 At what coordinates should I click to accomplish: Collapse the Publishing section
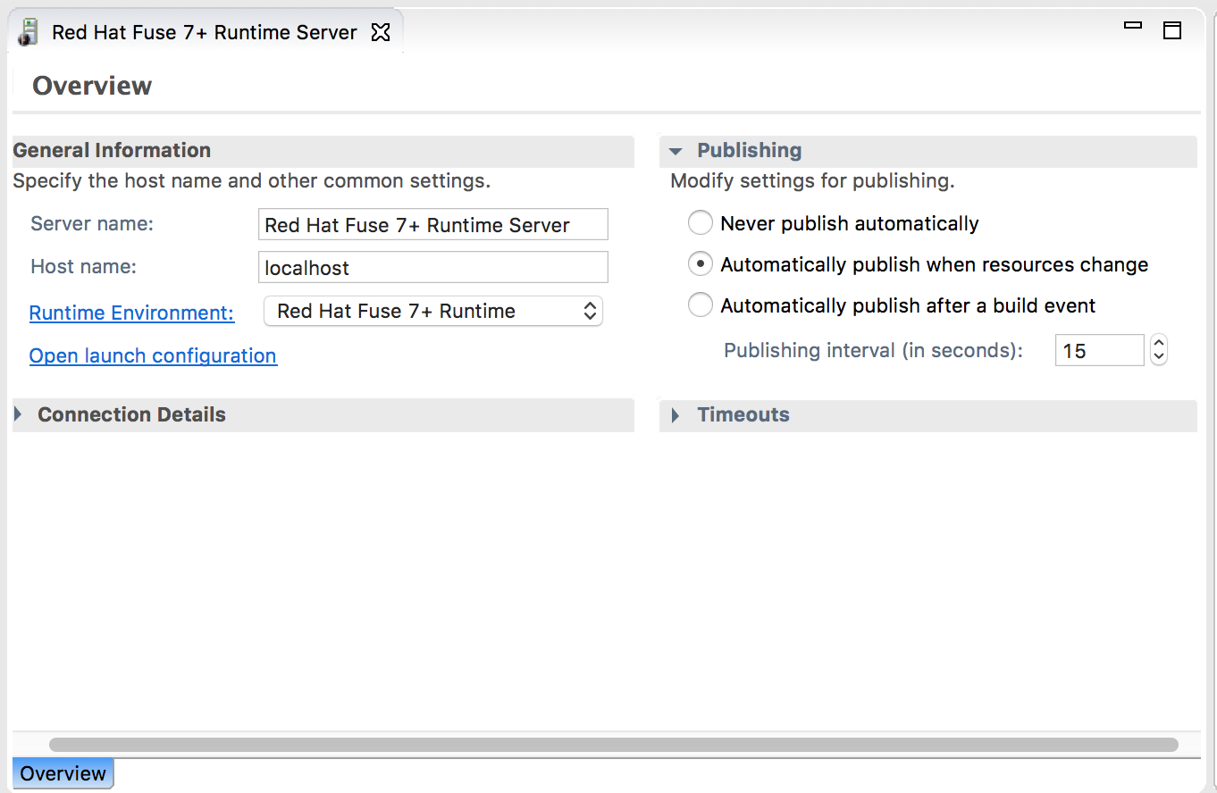coord(676,151)
